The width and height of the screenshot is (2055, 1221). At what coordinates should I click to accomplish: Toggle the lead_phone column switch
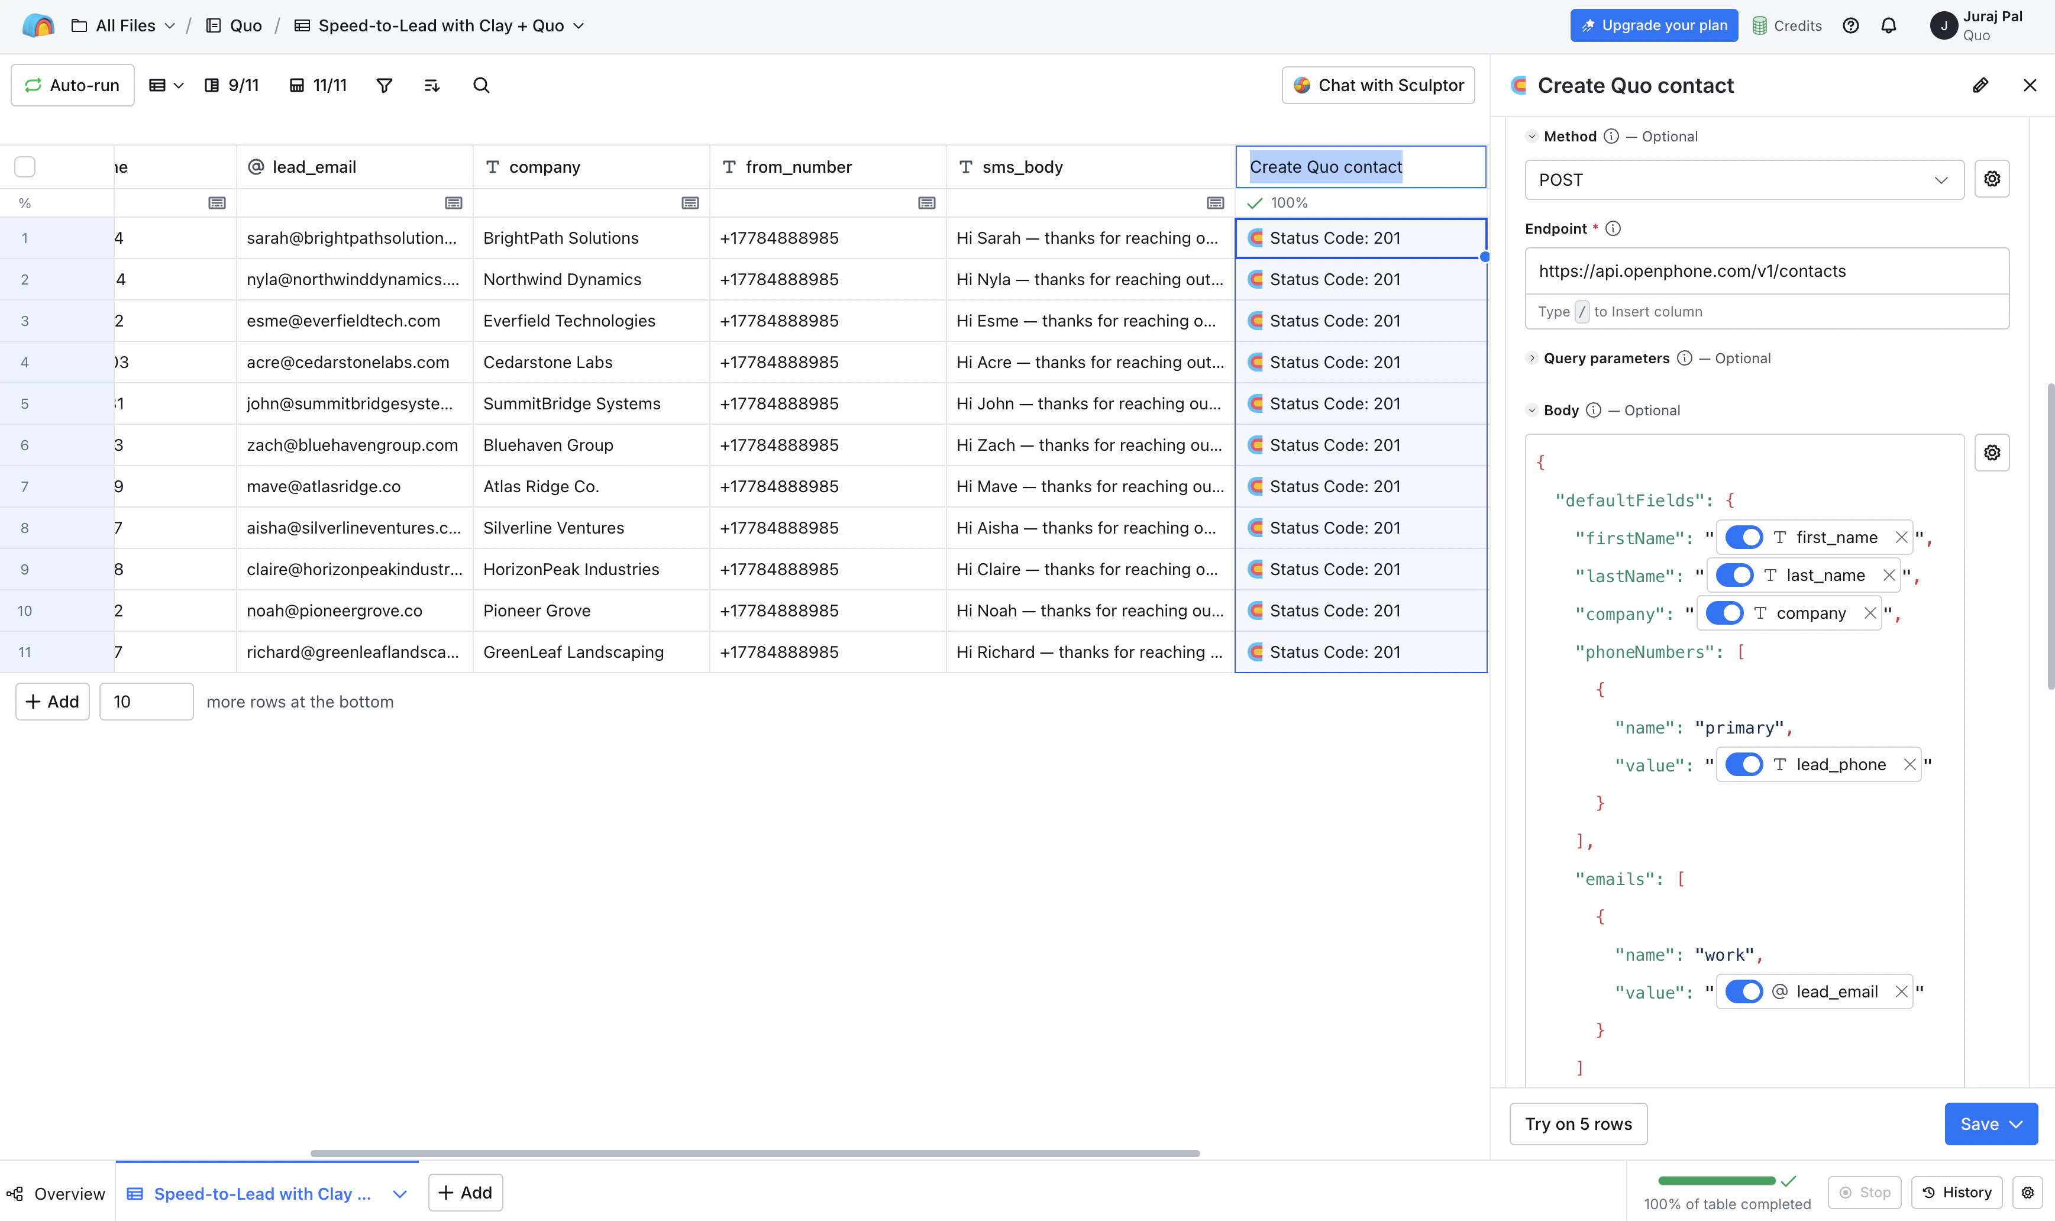pyautogui.click(x=1744, y=764)
